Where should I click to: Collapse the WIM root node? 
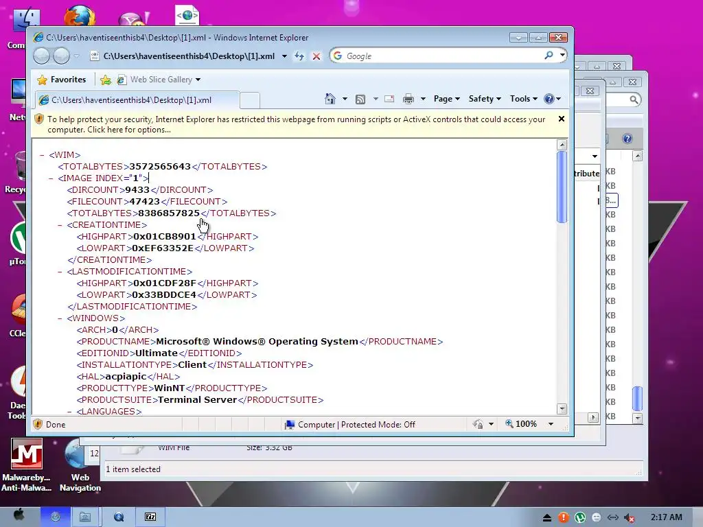pyautogui.click(x=42, y=155)
